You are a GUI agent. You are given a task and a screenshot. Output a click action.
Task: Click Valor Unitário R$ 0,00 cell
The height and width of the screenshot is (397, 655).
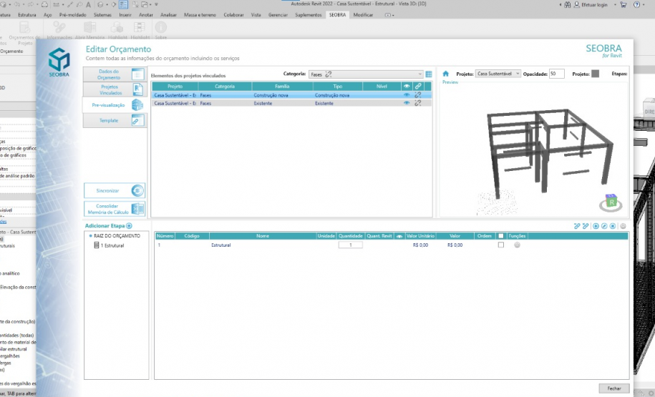(420, 245)
